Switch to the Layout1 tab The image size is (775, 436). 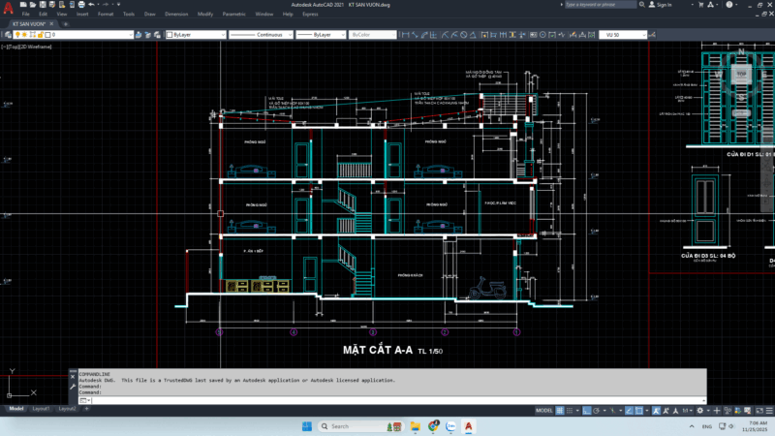tap(42, 409)
